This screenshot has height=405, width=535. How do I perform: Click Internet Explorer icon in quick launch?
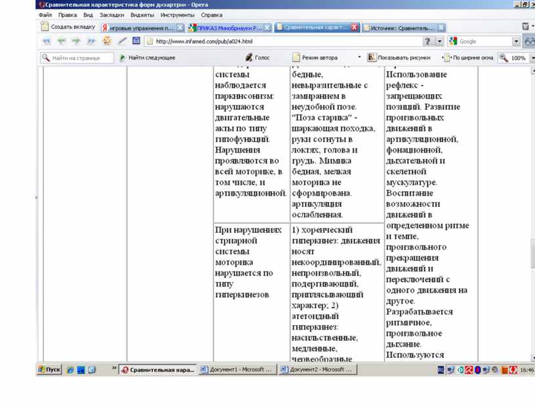[70, 370]
